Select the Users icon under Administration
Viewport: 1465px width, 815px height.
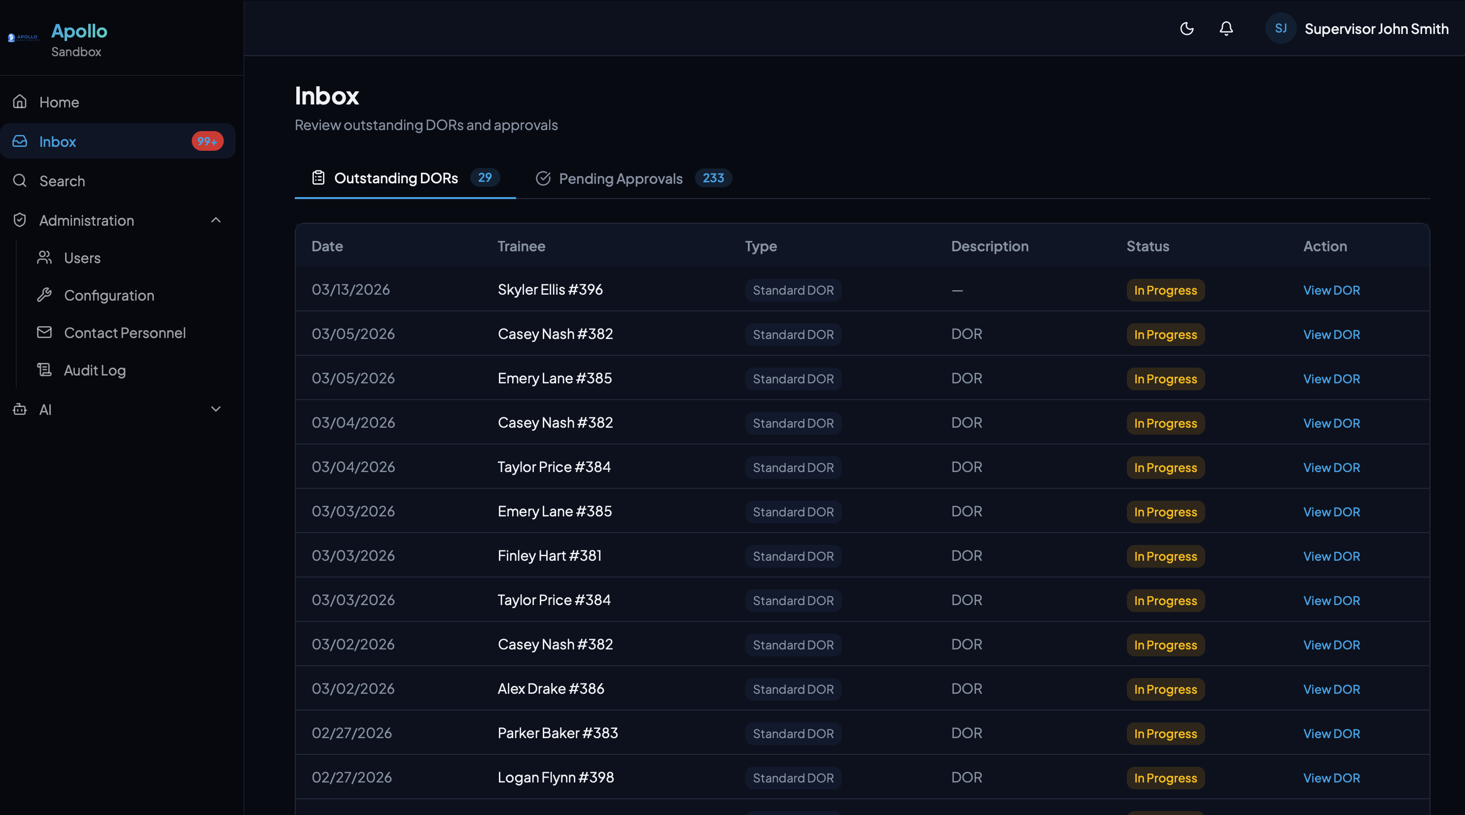(45, 257)
